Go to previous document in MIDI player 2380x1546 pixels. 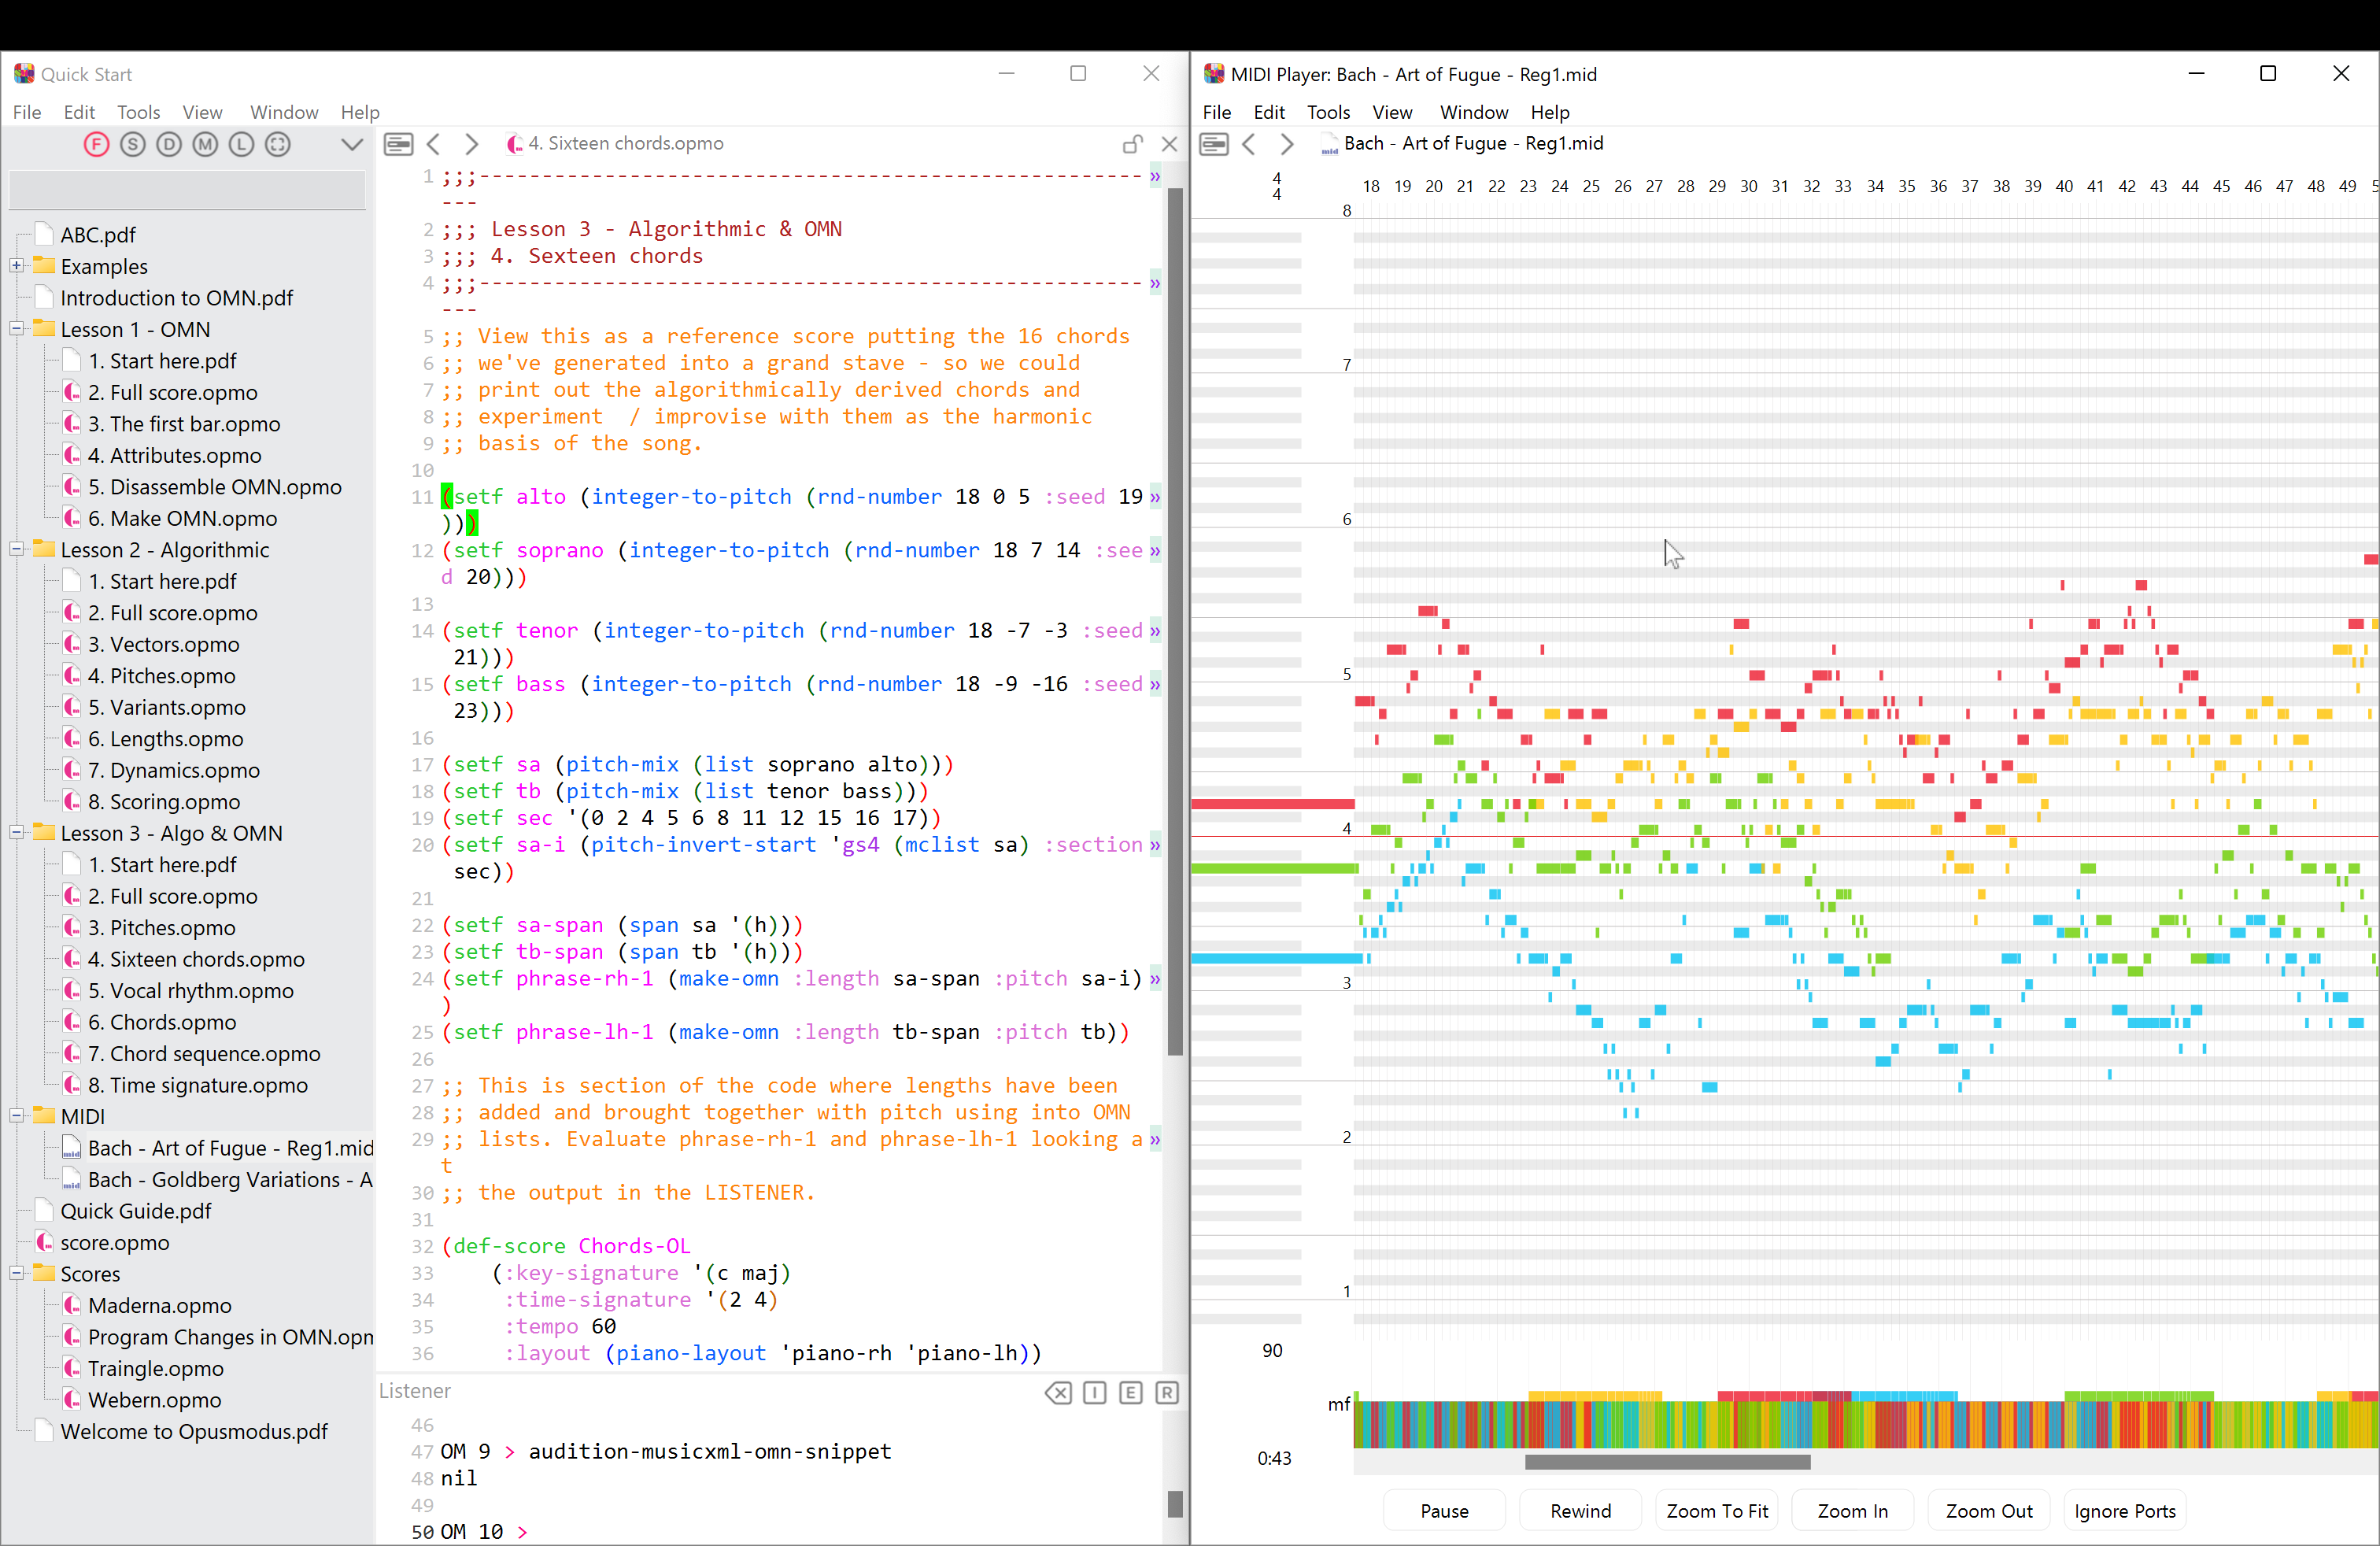(1249, 144)
